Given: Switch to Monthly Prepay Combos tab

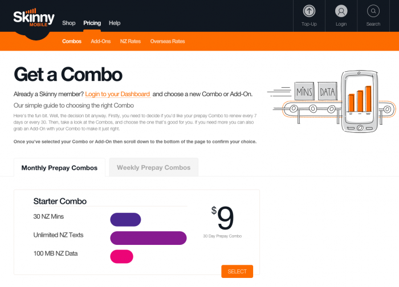Looking at the screenshot, I should pos(59,167).
